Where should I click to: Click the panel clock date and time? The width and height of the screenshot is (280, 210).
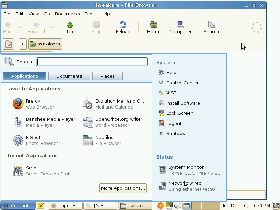tap(246, 206)
